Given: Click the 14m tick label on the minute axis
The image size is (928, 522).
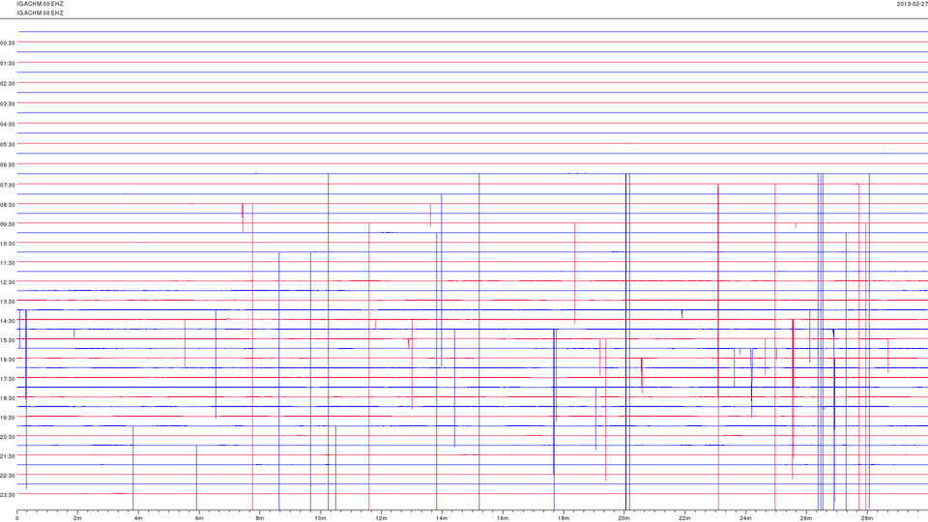Looking at the screenshot, I should click(x=442, y=518).
